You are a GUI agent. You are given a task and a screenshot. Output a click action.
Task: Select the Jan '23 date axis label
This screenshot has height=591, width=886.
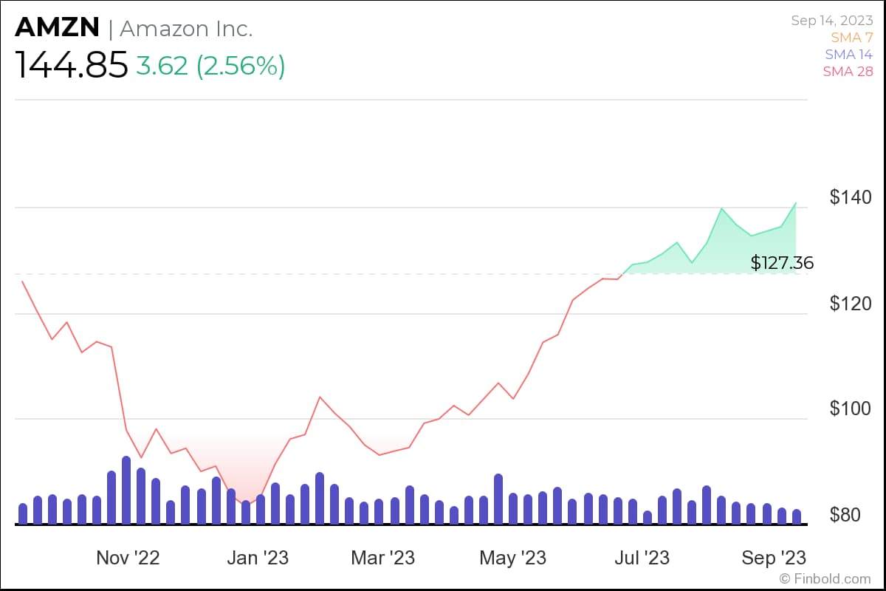tap(257, 558)
